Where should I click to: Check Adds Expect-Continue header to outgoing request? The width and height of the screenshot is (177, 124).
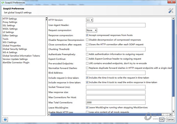tap(87, 59)
